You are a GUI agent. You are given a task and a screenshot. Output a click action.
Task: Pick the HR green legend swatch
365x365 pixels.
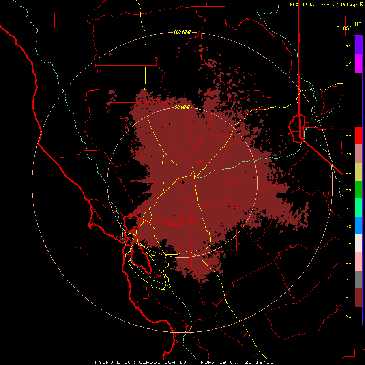coord(358,190)
